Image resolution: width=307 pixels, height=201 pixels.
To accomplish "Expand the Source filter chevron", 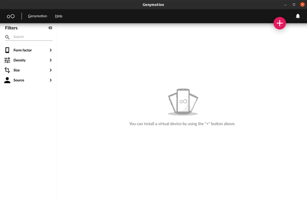I will pyautogui.click(x=51, y=80).
